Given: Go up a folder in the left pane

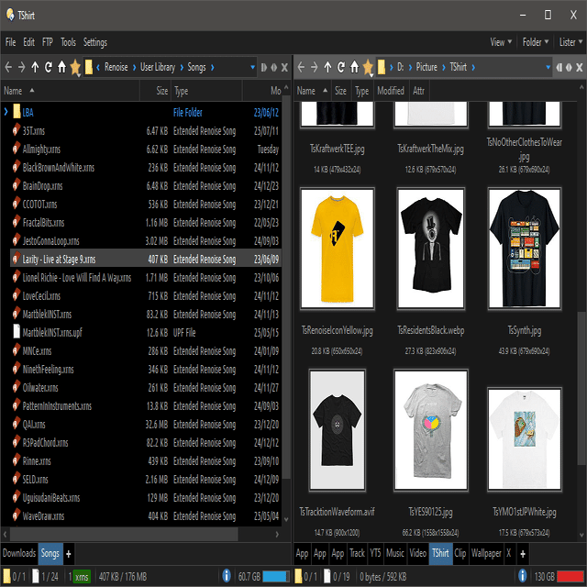Looking at the screenshot, I should (35, 67).
